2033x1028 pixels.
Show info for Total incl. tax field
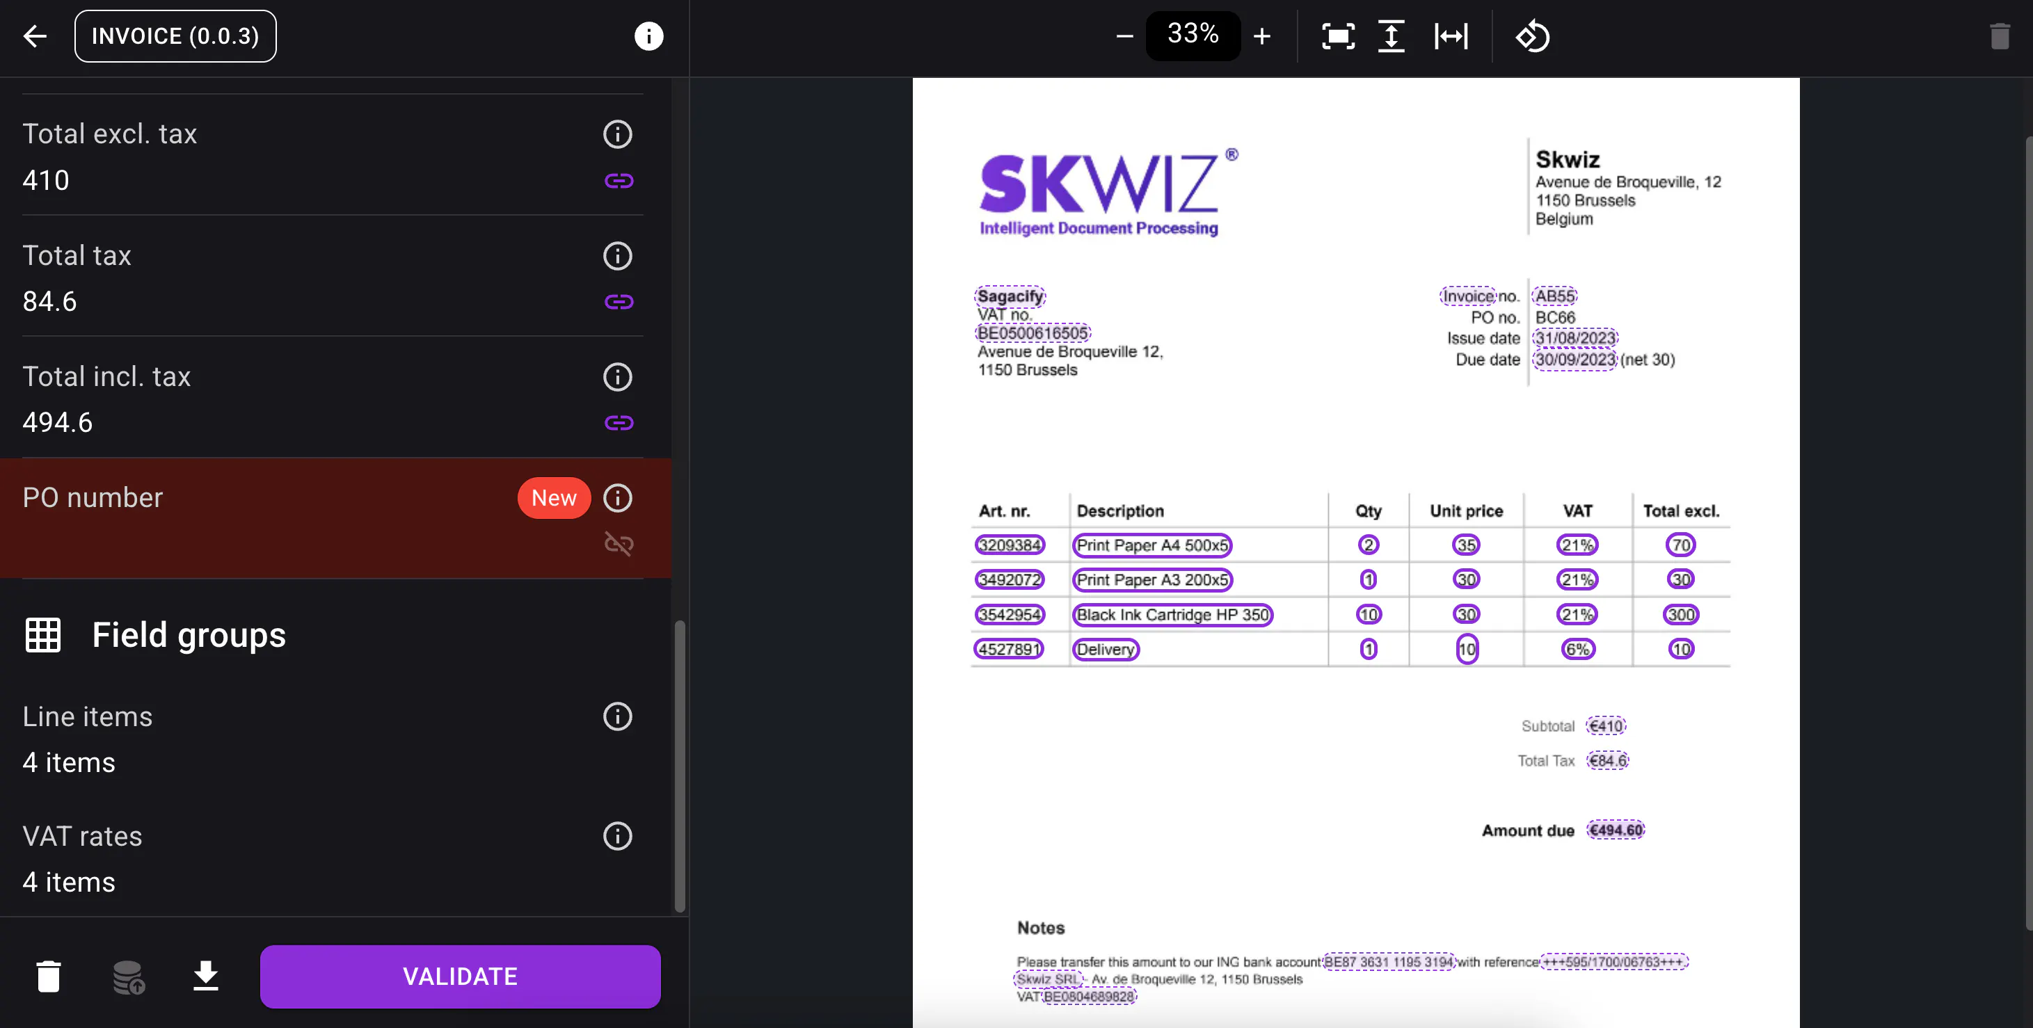tap(617, 377)
